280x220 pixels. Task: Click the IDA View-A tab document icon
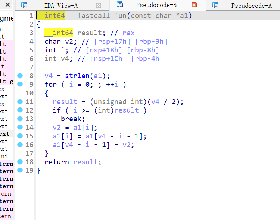pyautogui.click(x=24, y=5)
